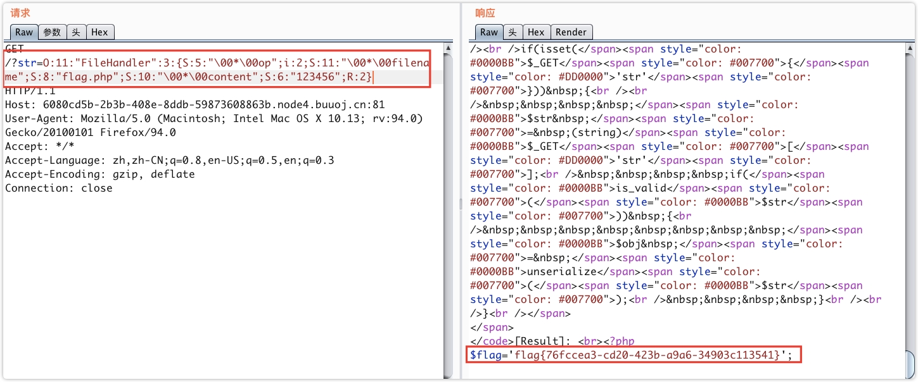The height and width of the screenshot is (382, 918).
Task: Select the Raw tab in request panel
Action: pyautogui.click(x=24, y=32)
